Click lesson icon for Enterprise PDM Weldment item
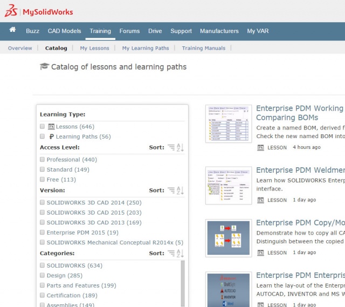Screen dimensions: 345x307 [x=260, y=200]
